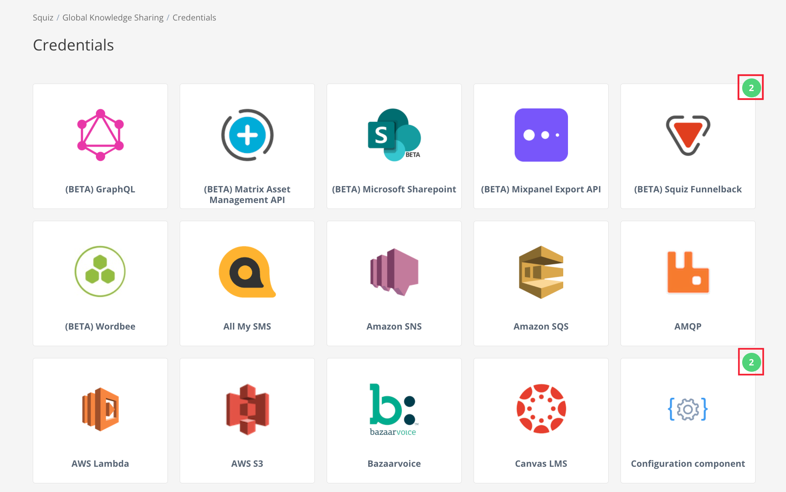Click the GraphQL pink logo icon
The width and height of the screenshot is (786, 492).
(100, 135)
